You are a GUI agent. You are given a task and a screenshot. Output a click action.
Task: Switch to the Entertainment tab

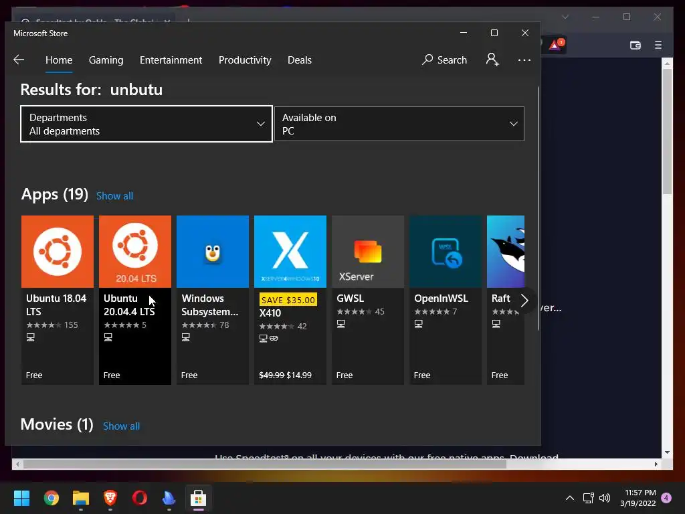[x=171, y=60]
